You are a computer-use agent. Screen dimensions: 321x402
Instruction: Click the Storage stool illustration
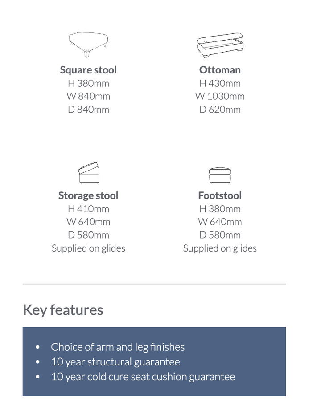(x=89, y=173)
